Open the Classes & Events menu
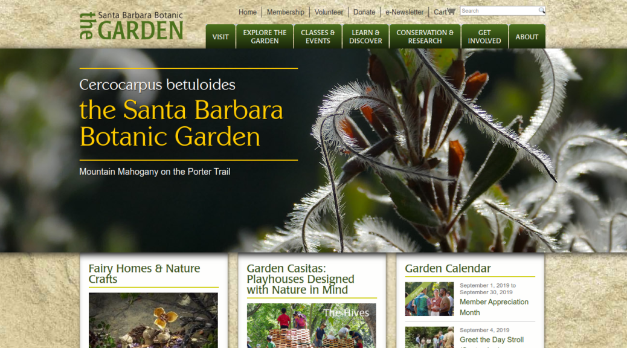627x348 pixels. (x=318, y=37)
